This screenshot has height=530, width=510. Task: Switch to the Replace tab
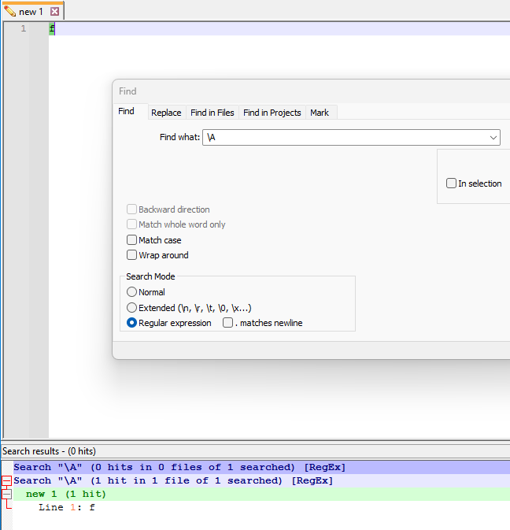coord(166,113)
